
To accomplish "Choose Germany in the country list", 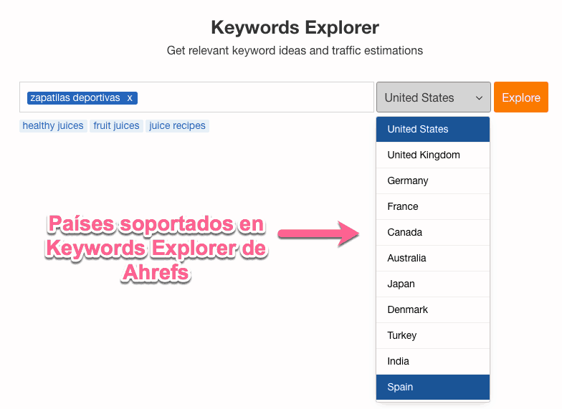I will [x=433, y=181].
